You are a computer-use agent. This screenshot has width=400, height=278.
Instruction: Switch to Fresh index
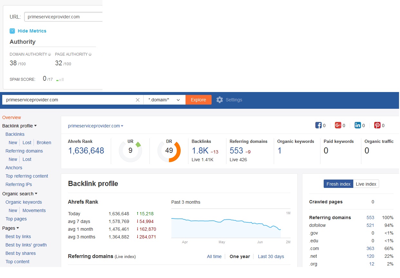coord(338,184)
